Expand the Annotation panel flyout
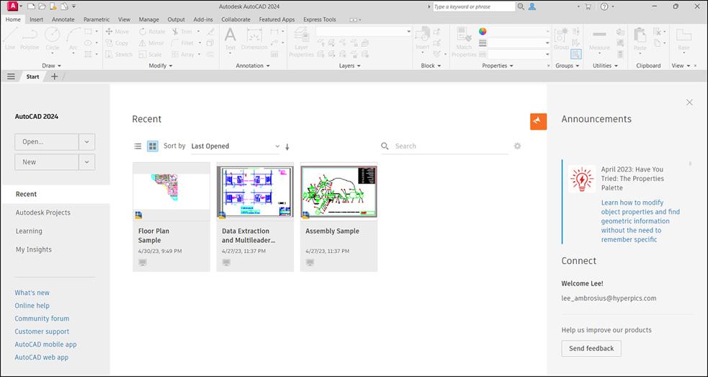Viewport: 708px width, 377px height. (253, 66)
